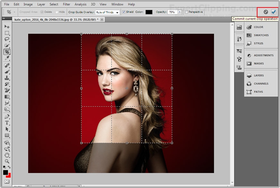Screen dimensions: 280x188
Task: Activate the Zoom tool in the toolbox
Action: (7, 161)
